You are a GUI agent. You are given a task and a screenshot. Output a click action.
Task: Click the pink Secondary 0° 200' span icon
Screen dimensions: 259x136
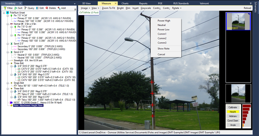click(15, 46)
